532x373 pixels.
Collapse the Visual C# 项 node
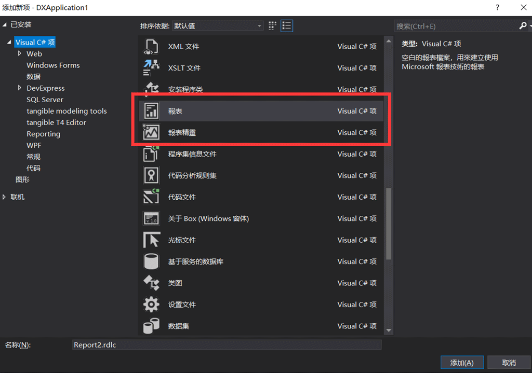pos(9,43)
